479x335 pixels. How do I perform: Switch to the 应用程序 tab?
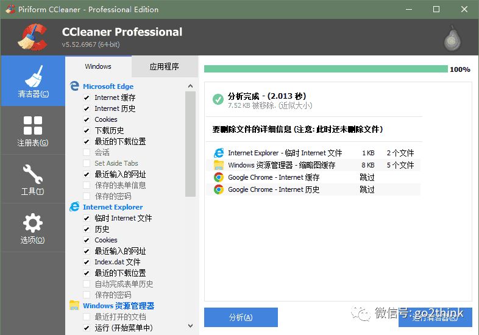point(165,66)
